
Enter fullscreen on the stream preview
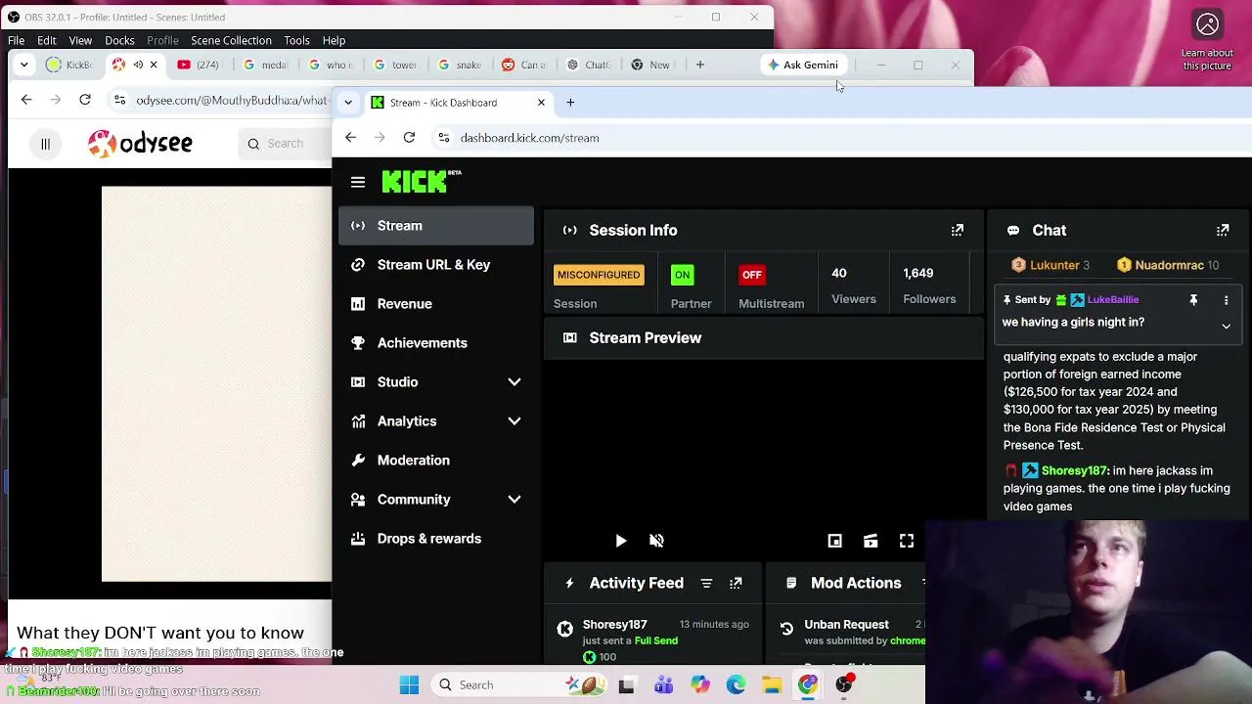(x=907, y=541)
